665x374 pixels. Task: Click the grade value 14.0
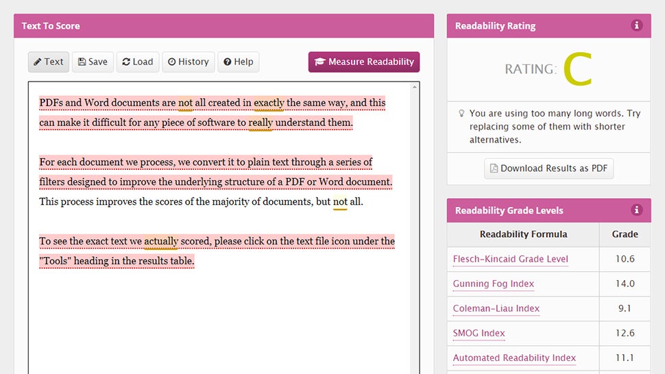coord(625,284)
